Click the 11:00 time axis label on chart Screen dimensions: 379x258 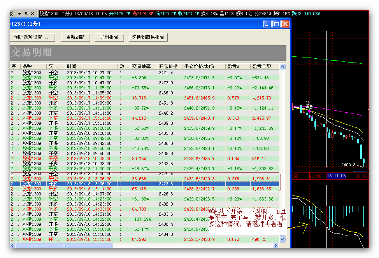point(316,176)
